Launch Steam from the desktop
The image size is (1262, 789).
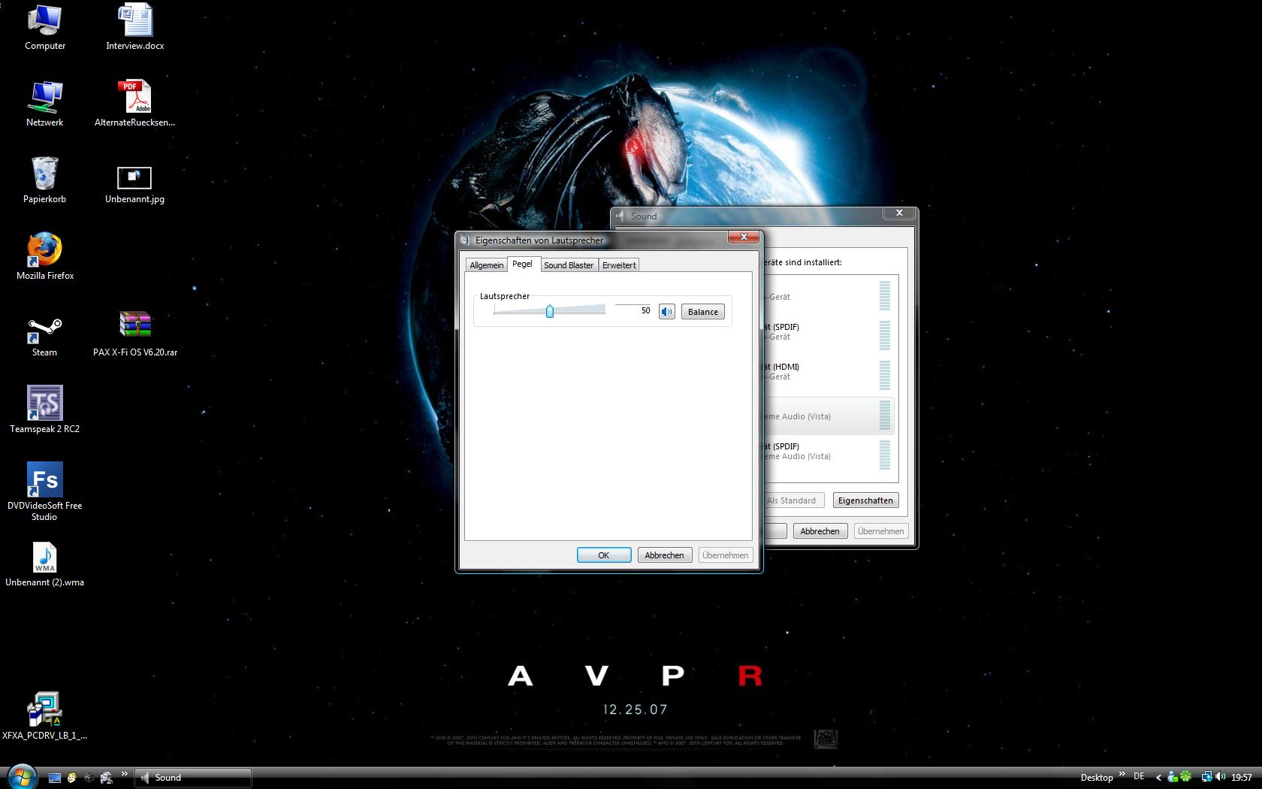click(x=45, y=336)
